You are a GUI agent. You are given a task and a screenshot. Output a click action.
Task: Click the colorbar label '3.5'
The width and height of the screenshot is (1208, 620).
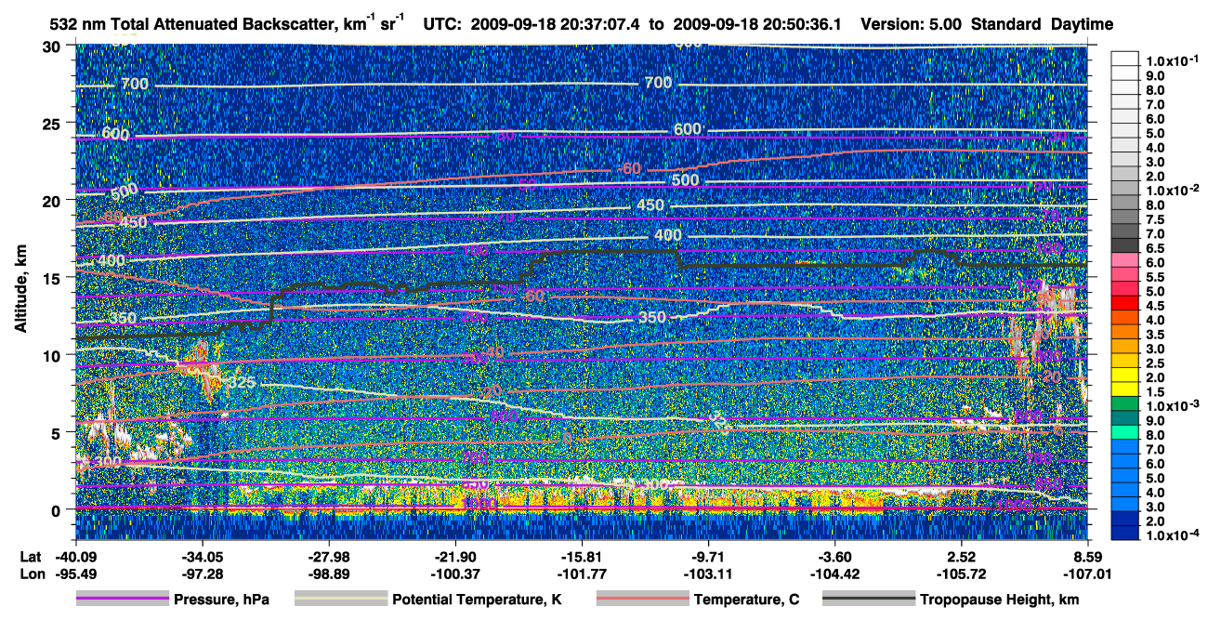[x=1157, y=334]
